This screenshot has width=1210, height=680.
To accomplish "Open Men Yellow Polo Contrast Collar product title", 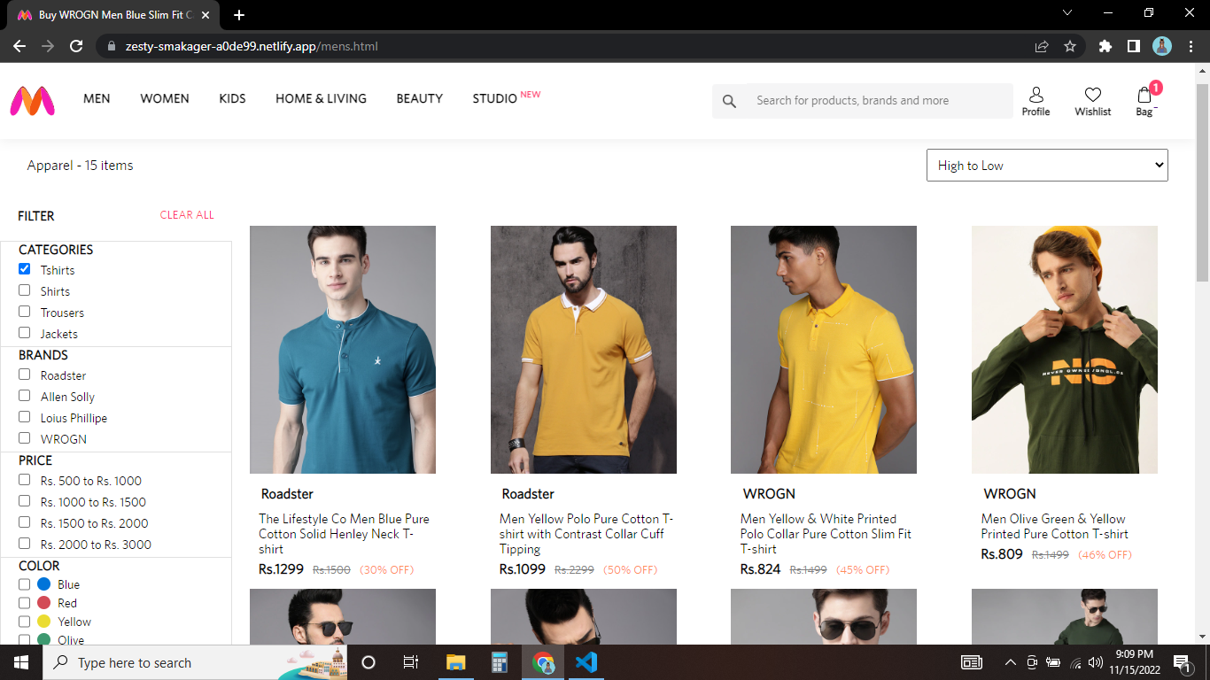I will [x=586, y=534].
